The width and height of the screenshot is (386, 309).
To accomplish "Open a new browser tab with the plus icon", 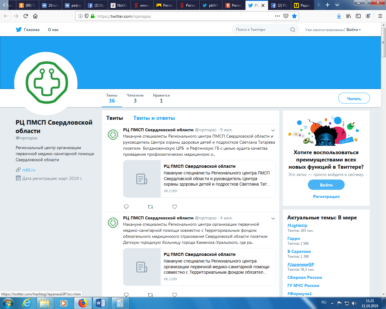I will click(327, 5).
